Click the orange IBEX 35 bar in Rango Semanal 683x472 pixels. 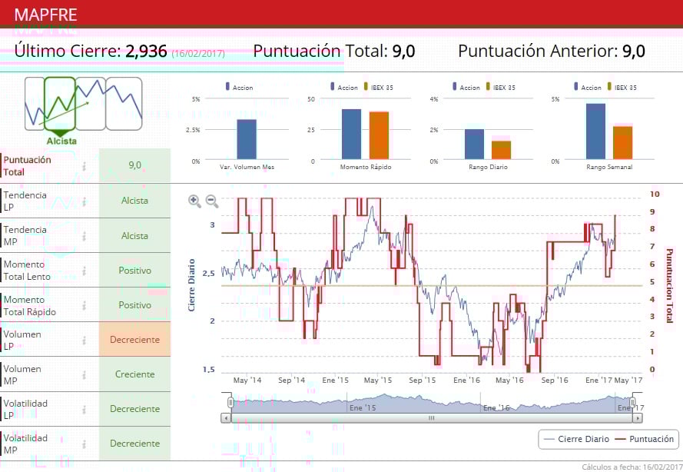tap(623, 143)
